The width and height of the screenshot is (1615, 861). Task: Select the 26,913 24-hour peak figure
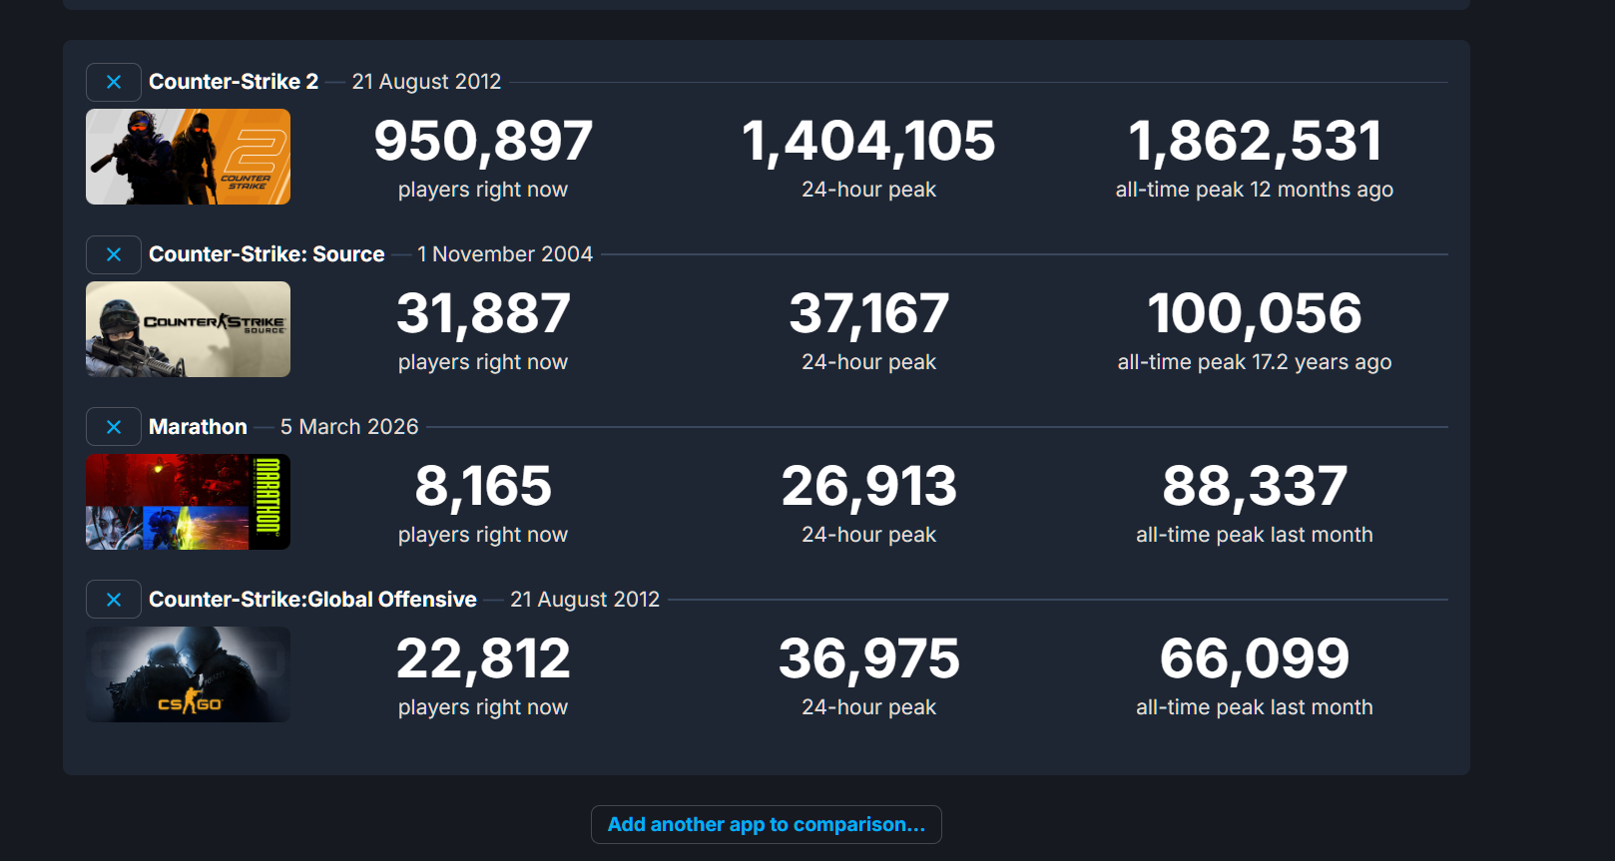point(868,486)
